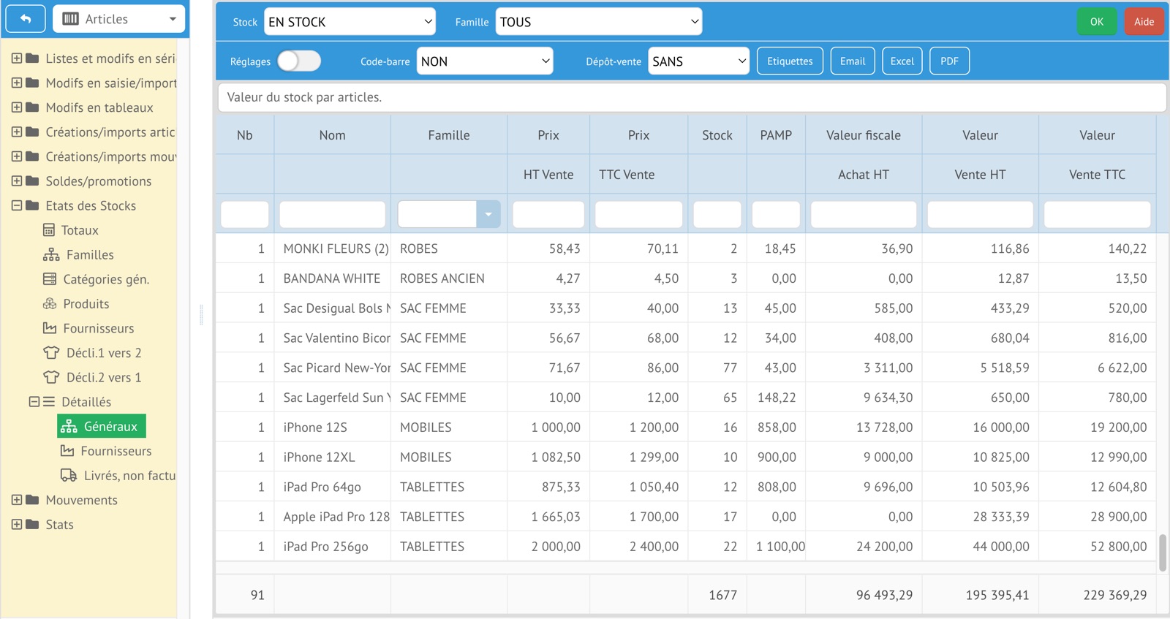
Task: Collapse the Etats des Stocks folder
Action: pos(16,206)
